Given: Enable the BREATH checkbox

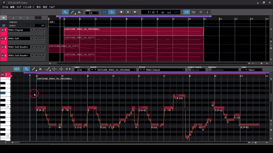Looking at the screenshot, I should pyautogui.click(x=210, y=70).
